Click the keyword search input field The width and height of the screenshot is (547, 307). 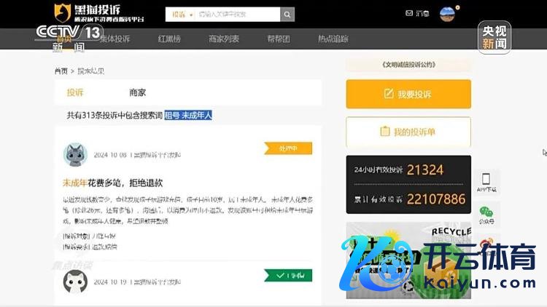point(237,15)
